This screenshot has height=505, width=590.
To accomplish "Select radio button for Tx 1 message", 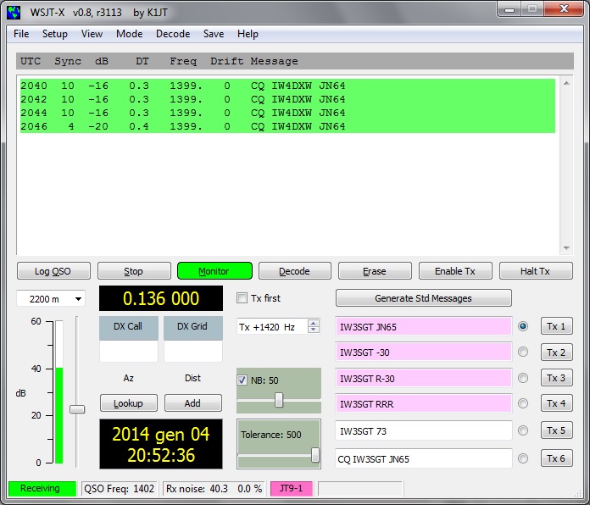I will pyautogui.click(x=523, y=326).
